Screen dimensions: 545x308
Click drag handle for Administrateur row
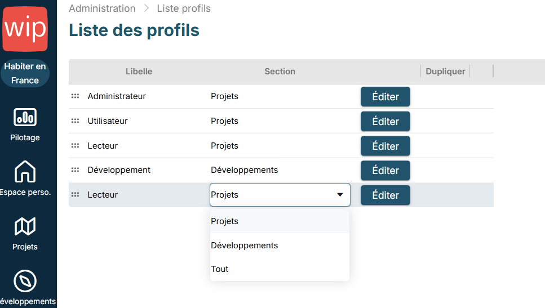(x=75, y=96)
